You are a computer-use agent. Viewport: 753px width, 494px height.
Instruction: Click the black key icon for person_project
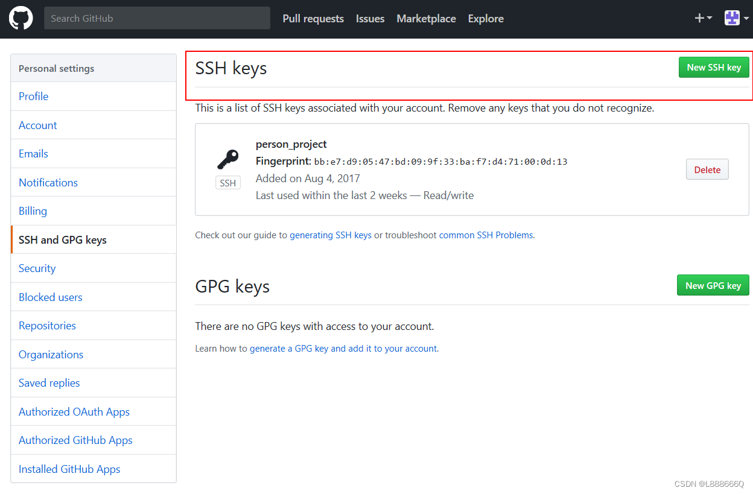227,160
